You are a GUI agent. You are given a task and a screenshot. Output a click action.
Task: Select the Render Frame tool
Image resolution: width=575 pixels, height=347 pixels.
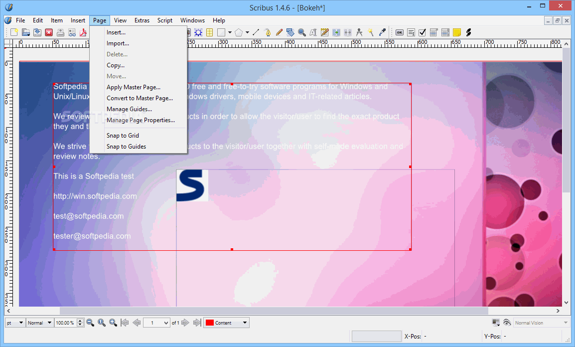(x=198, y=32)
